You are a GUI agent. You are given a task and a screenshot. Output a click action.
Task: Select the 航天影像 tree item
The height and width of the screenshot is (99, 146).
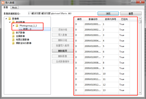click(x=20, y=32)
